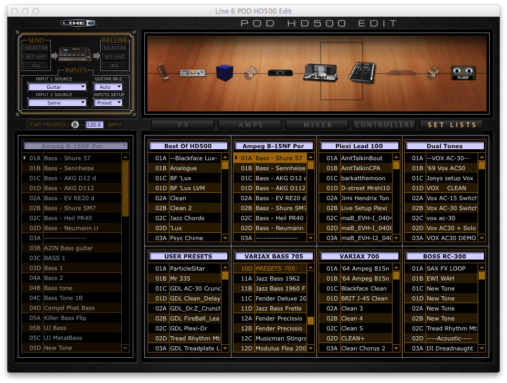This screenshot has height=383, width=507.
Task: Switch to the FX tab
Action: [183, 125]
